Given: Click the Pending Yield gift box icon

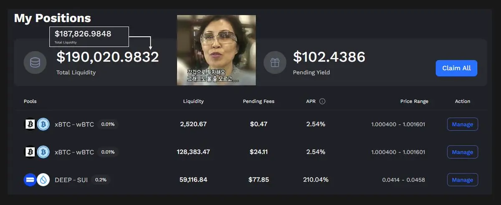Looking at the screenshot, I should coord(275,63).
